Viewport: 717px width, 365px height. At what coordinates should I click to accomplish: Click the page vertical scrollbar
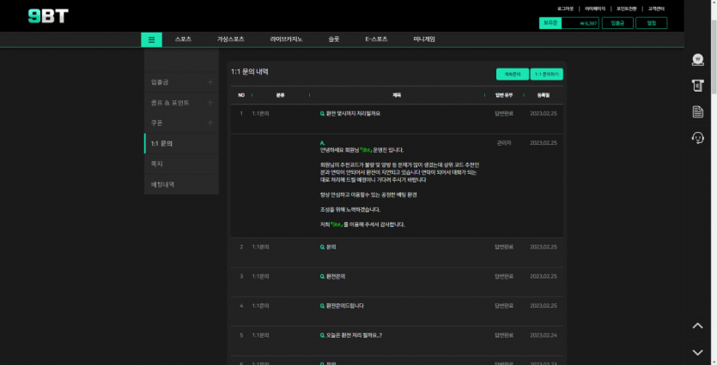pyautogui.click(x=713, y=171)
